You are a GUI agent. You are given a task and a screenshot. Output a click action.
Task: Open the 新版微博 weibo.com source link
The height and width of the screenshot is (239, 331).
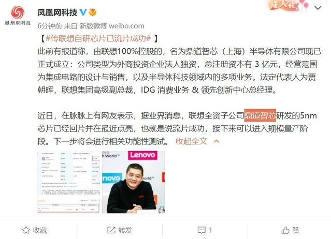tap(112, 26)
